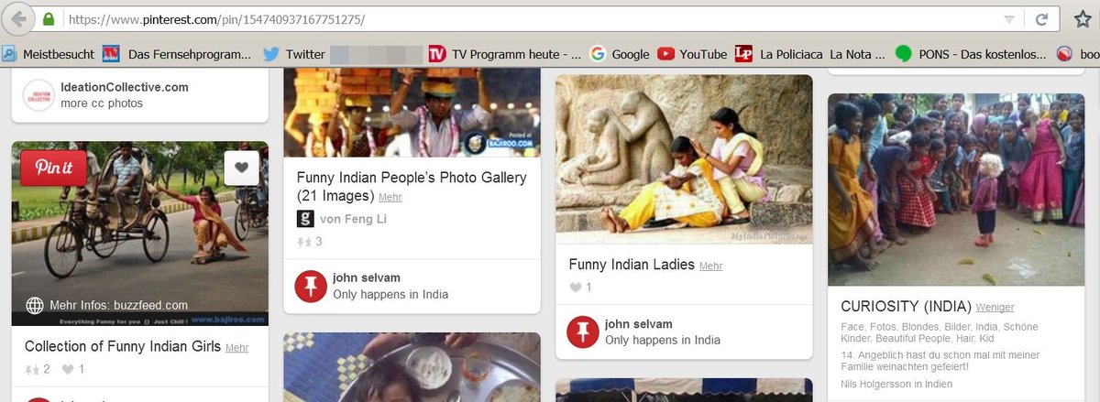Click the TV Programm heute favicon
Viewport: 1100px width, 402px height.
tap(437, 54)
